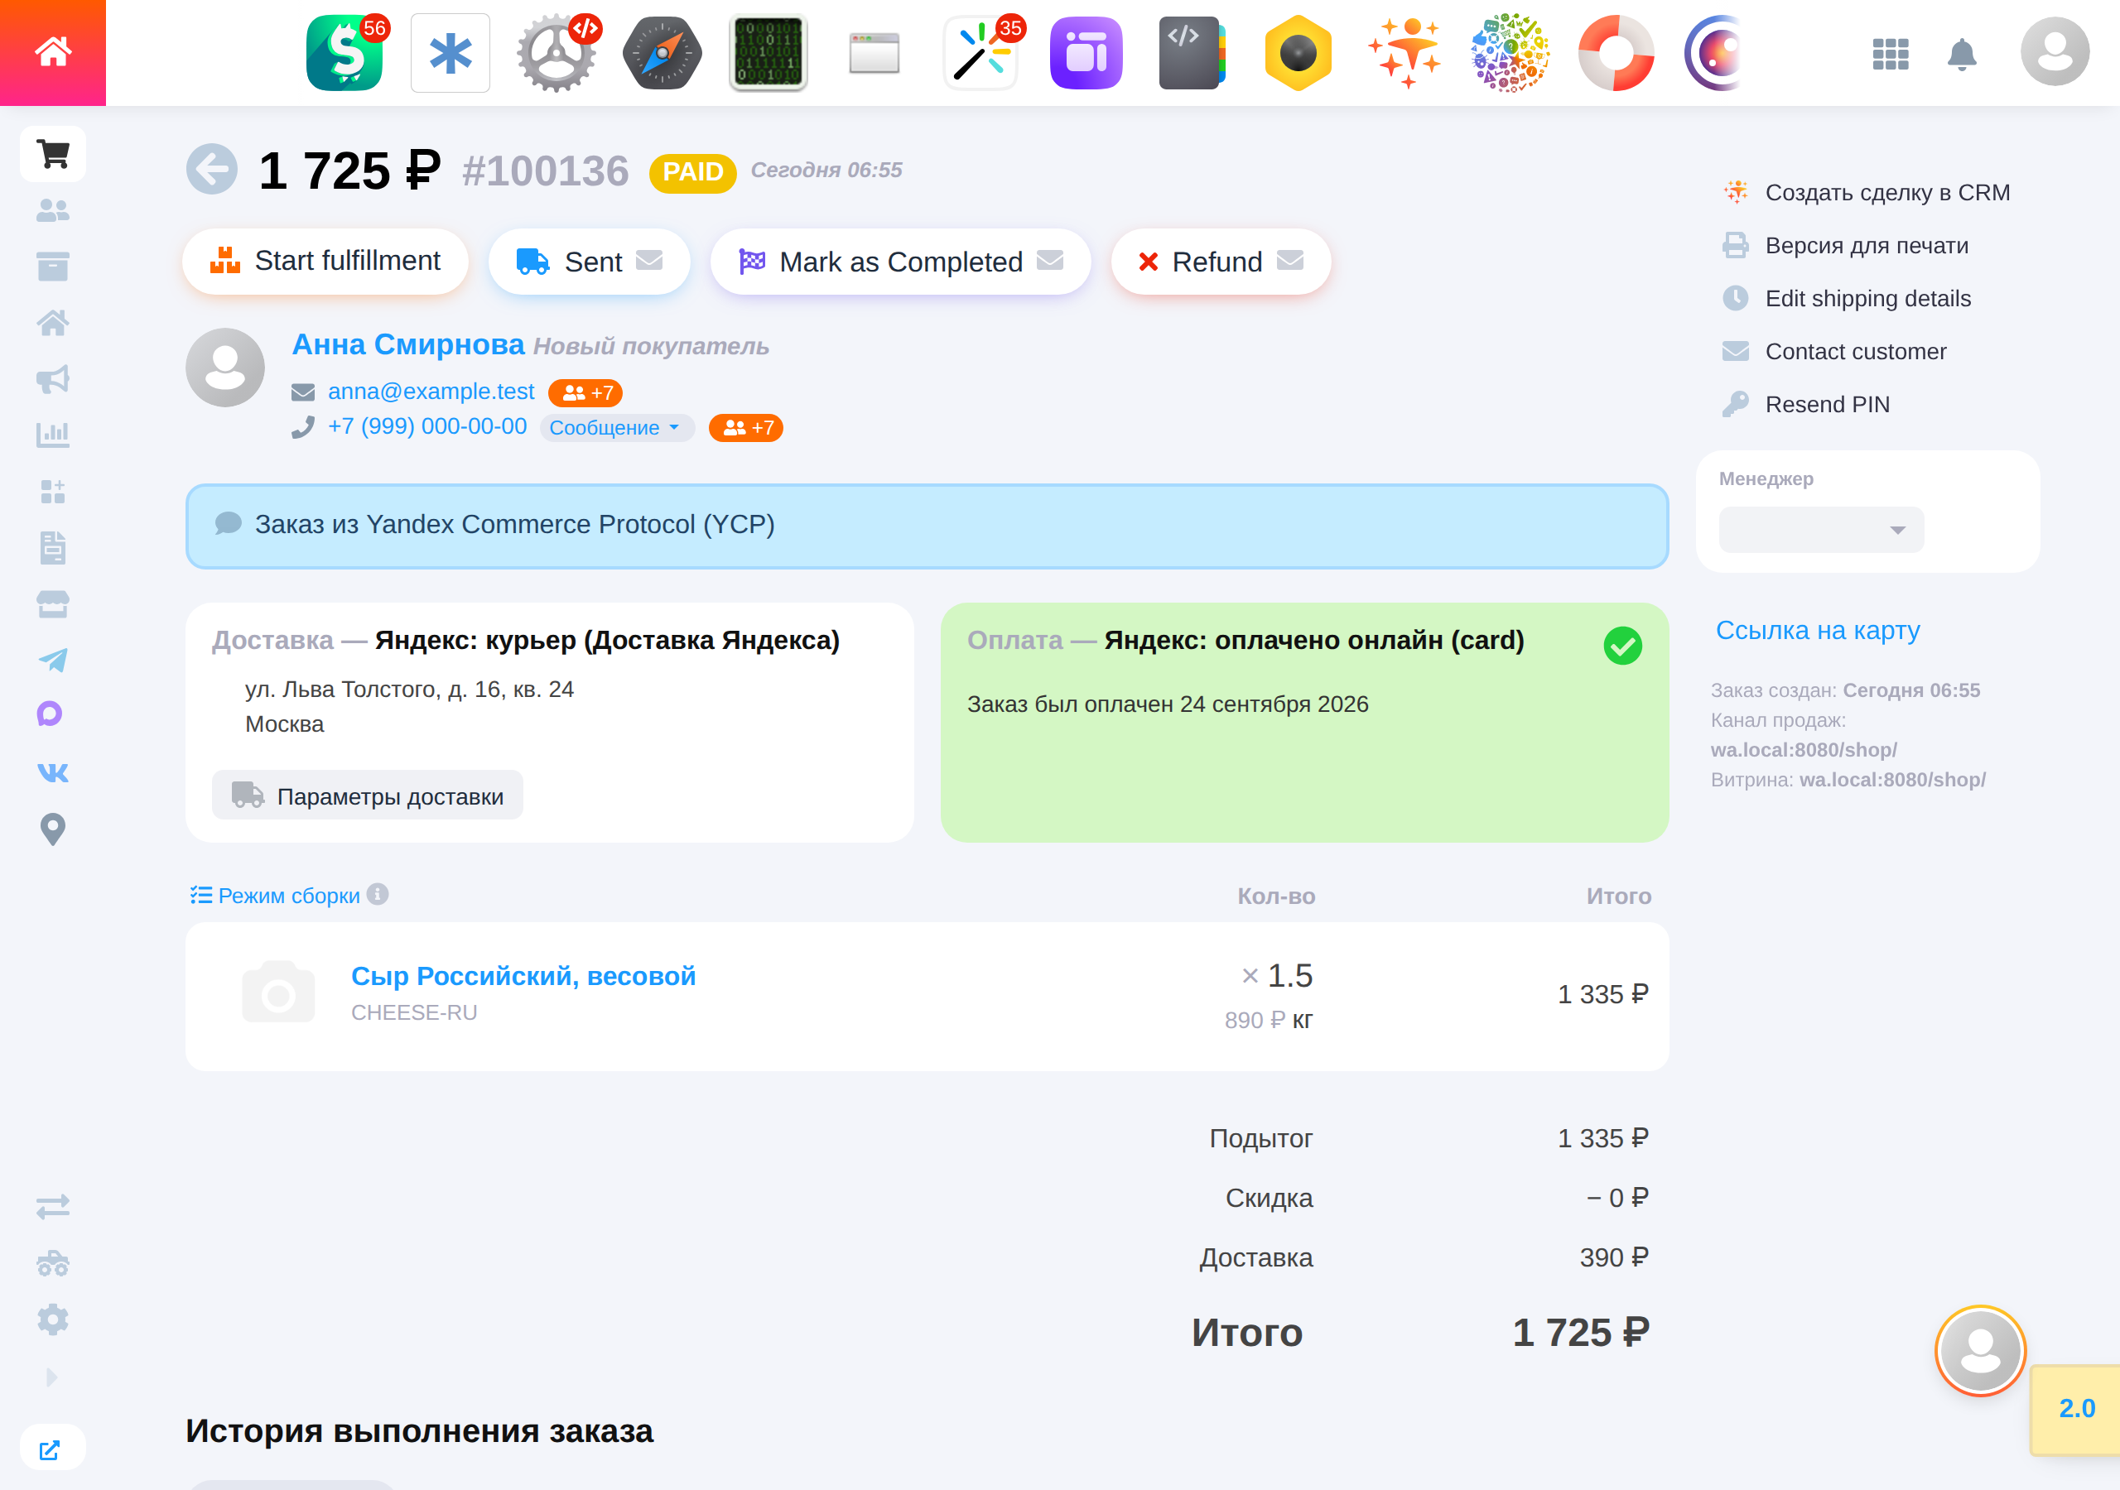This screenshot has width=2120, height=1490.
Task: Open the user profile avatar in header
Action: pos(2055,53)
